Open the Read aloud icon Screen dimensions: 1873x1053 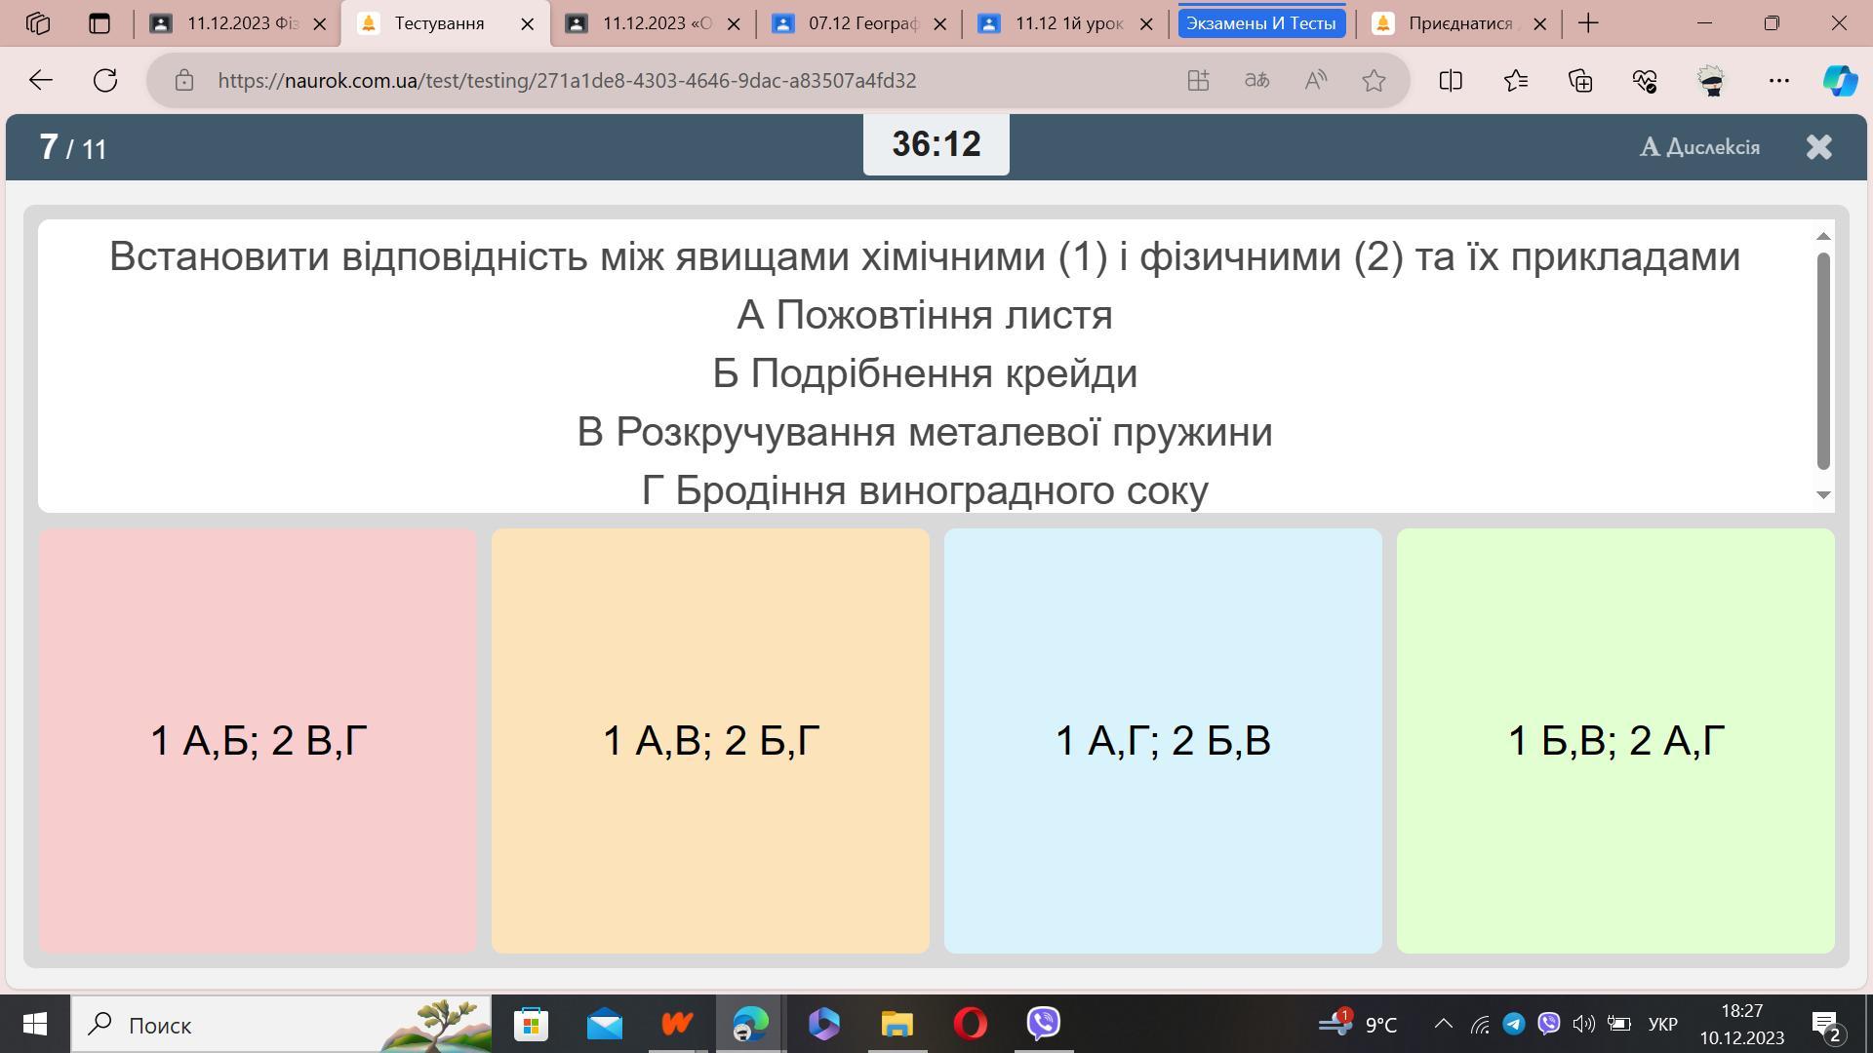(x=1315, y=81)
